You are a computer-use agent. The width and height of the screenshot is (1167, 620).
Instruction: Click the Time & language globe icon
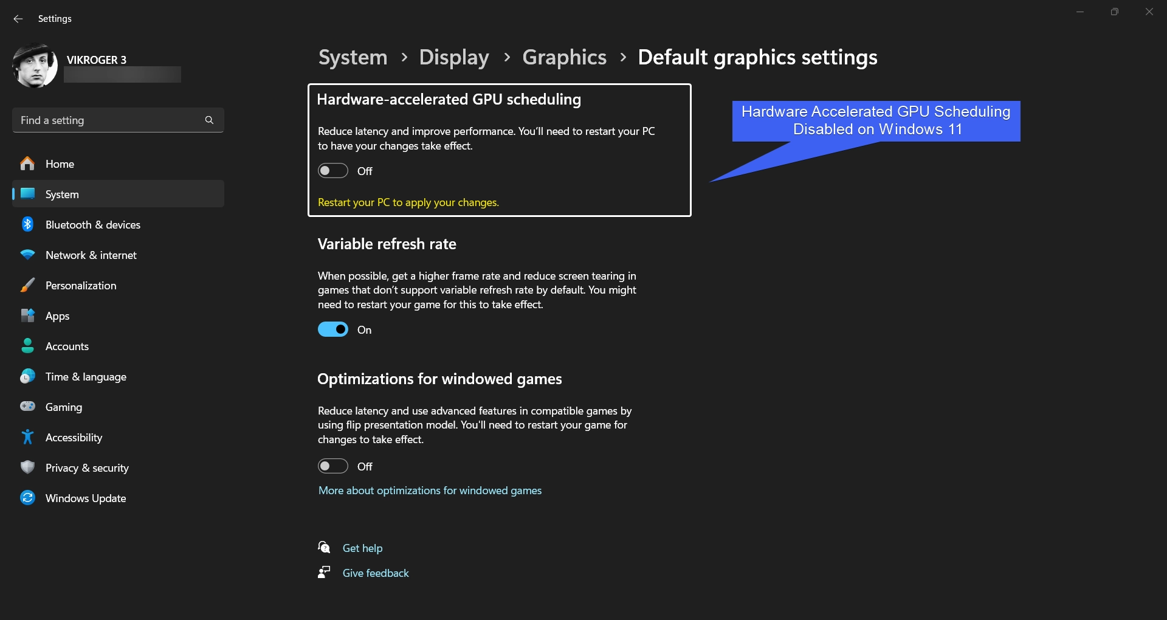[27, 376]
